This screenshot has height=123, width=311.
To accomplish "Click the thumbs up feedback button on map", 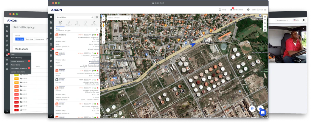I will point(260,108).
